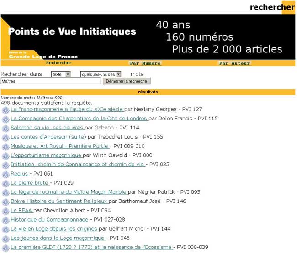
Task: Open La pierre brute article link
Action: pyautogui.click(x=30, y=183)
